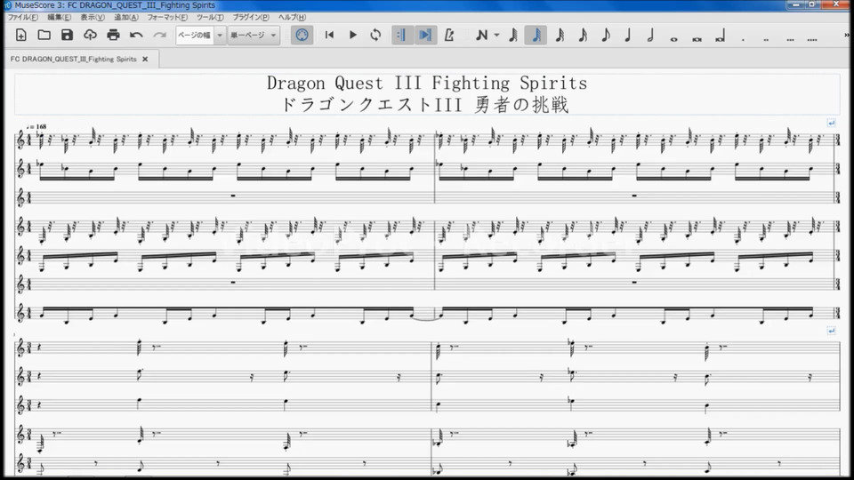Viewport: 854px width, 480px height.
Task: Select the double whole note duration
Action: click(697, 38)
